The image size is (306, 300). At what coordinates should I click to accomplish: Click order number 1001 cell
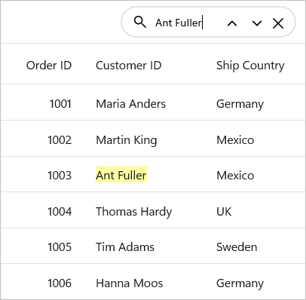coord(60,104)
